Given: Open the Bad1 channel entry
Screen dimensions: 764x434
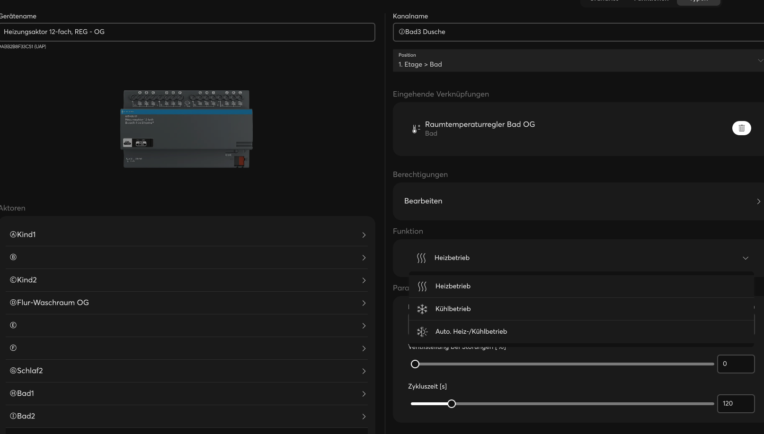Looking at the screenshot, I should (x=187, y=394).
